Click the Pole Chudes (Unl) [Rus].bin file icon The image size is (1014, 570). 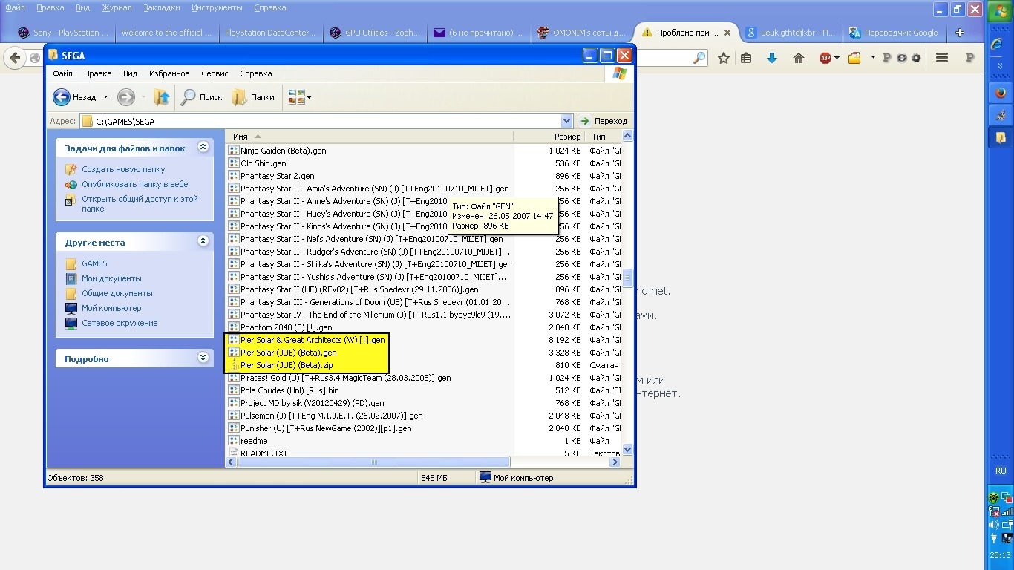pyautogui.click(x=234, y=390)
